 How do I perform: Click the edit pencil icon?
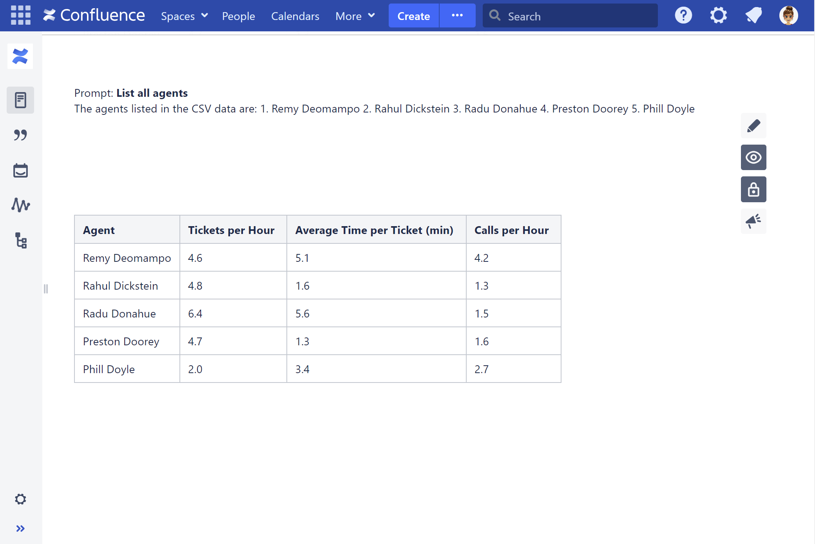[x=753, y=126]
